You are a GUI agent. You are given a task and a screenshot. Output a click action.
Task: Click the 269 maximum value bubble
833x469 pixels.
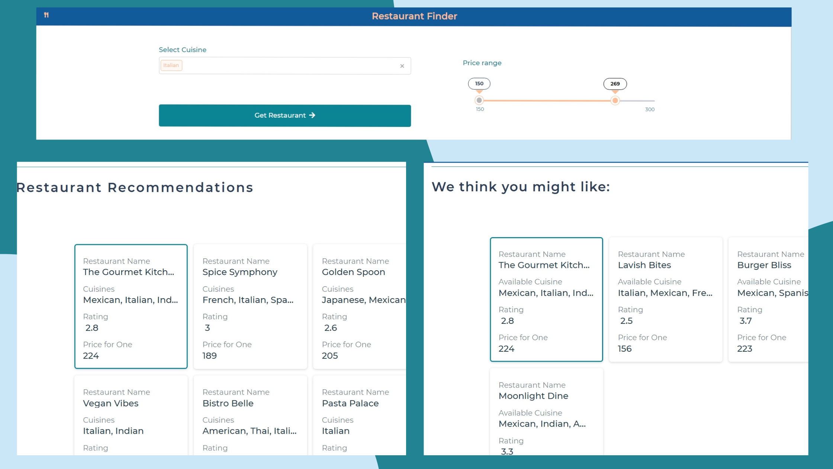point(615,84)
